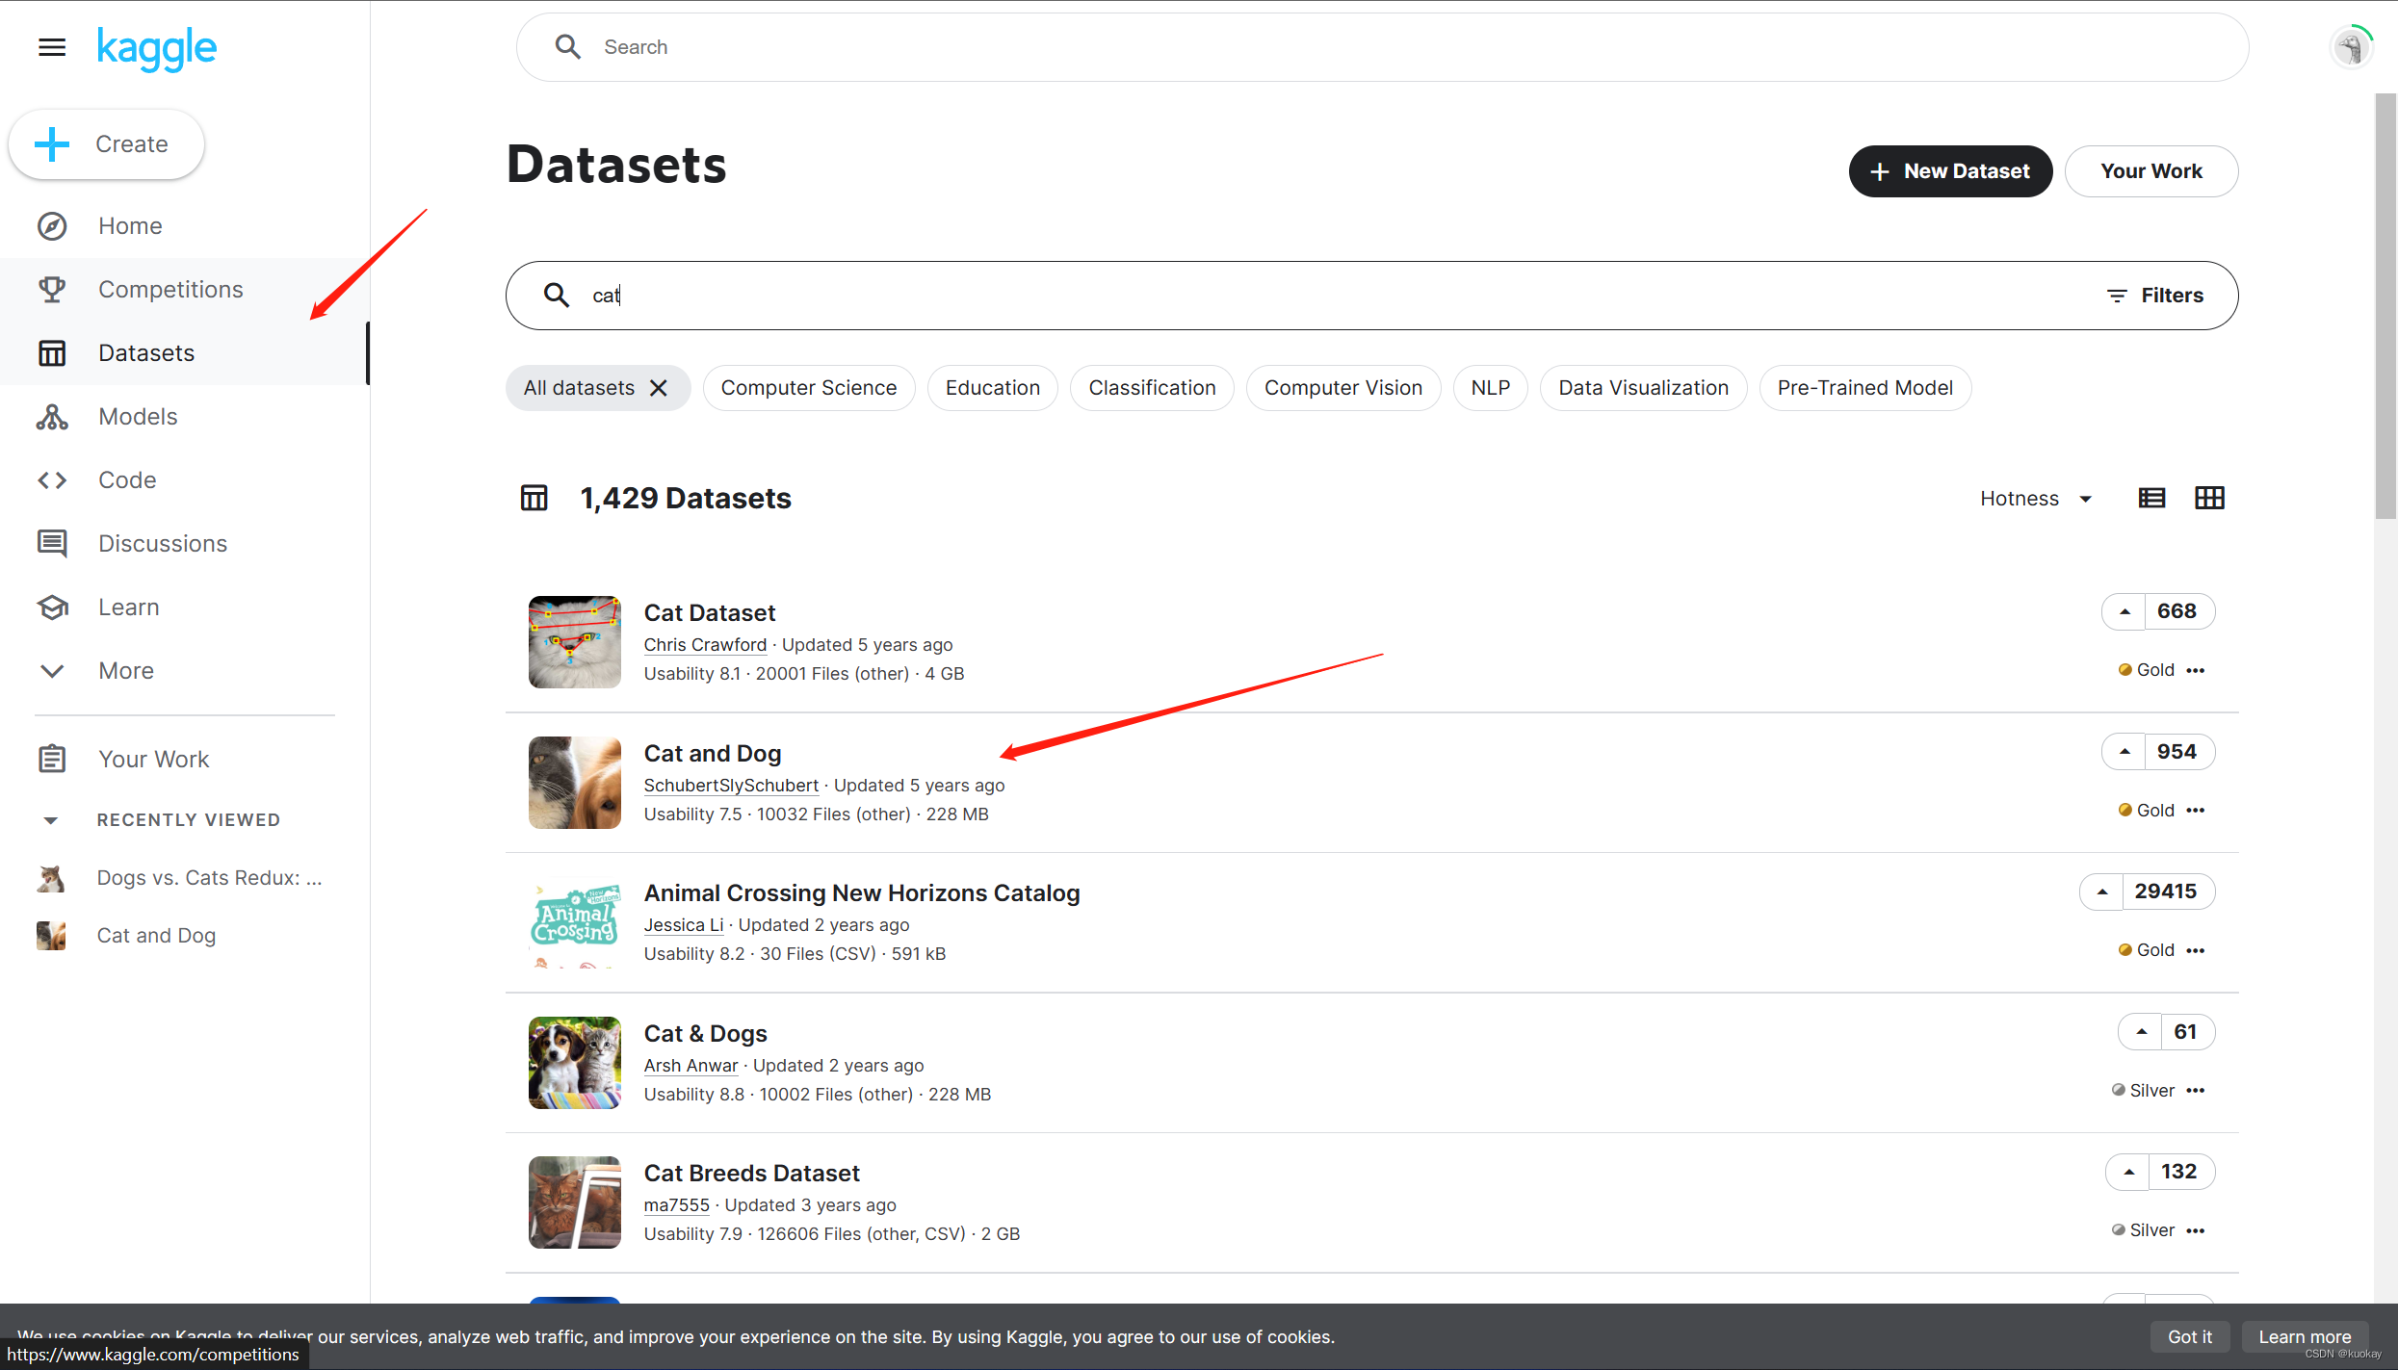2398x1370 pixels.
Task: Open the Cat Breeds Dataset title
Action: 752,1174
